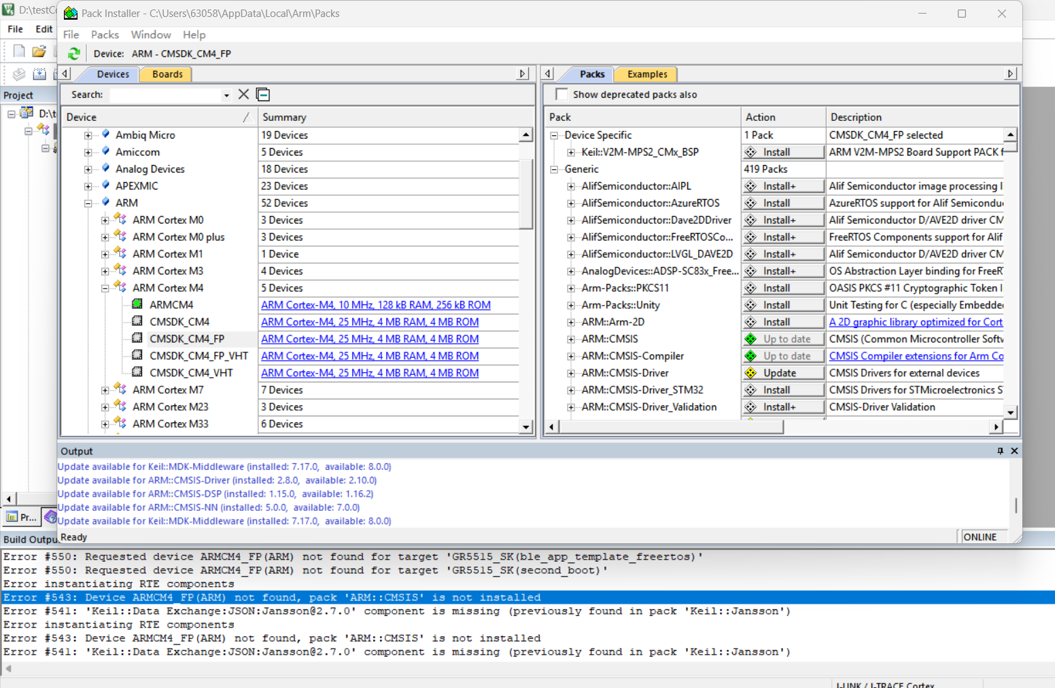1055x688 pixels.
Task: Open the ARM Cortex-M4 10 MHz summary link
Action: pos(376,305)
